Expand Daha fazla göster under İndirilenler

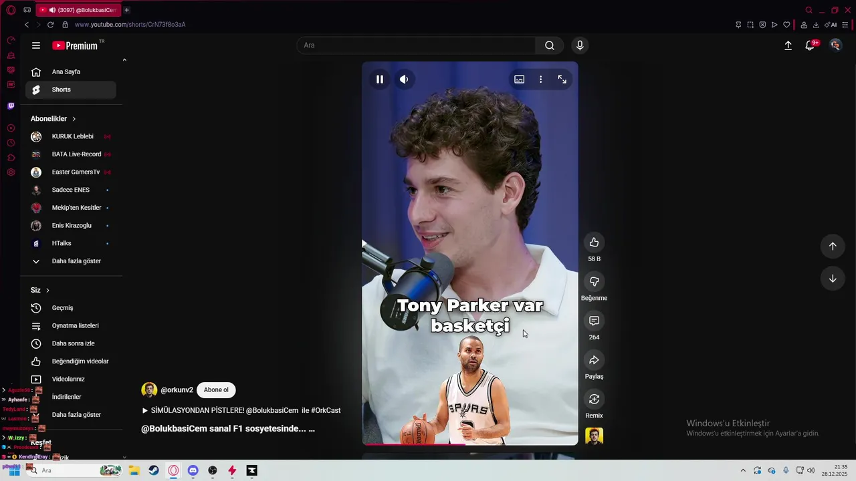(71, 415)
